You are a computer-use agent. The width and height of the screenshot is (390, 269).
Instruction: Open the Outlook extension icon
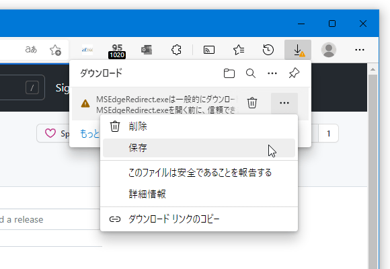147,50
